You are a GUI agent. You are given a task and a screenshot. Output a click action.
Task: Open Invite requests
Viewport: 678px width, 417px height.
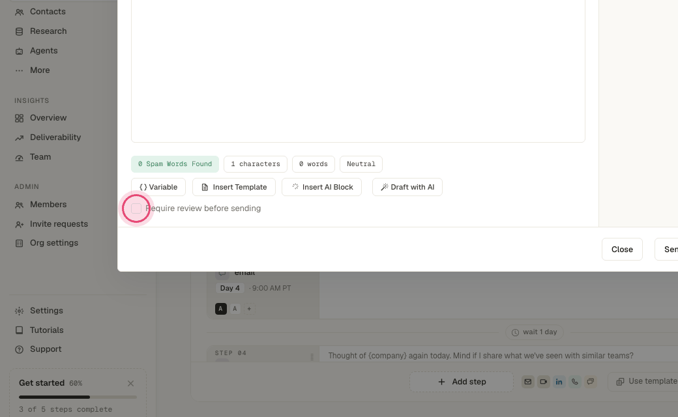59,224
